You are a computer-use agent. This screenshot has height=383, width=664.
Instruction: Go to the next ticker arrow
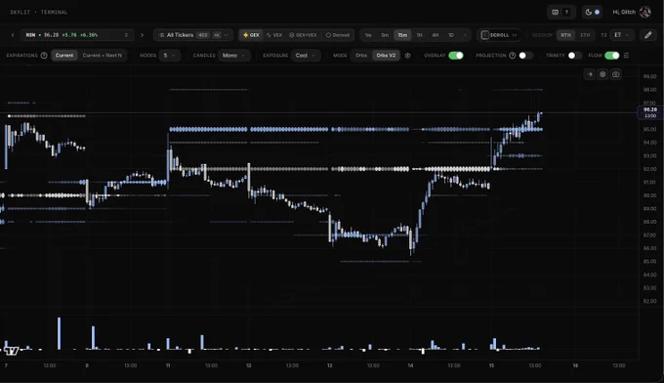(142, 35)
